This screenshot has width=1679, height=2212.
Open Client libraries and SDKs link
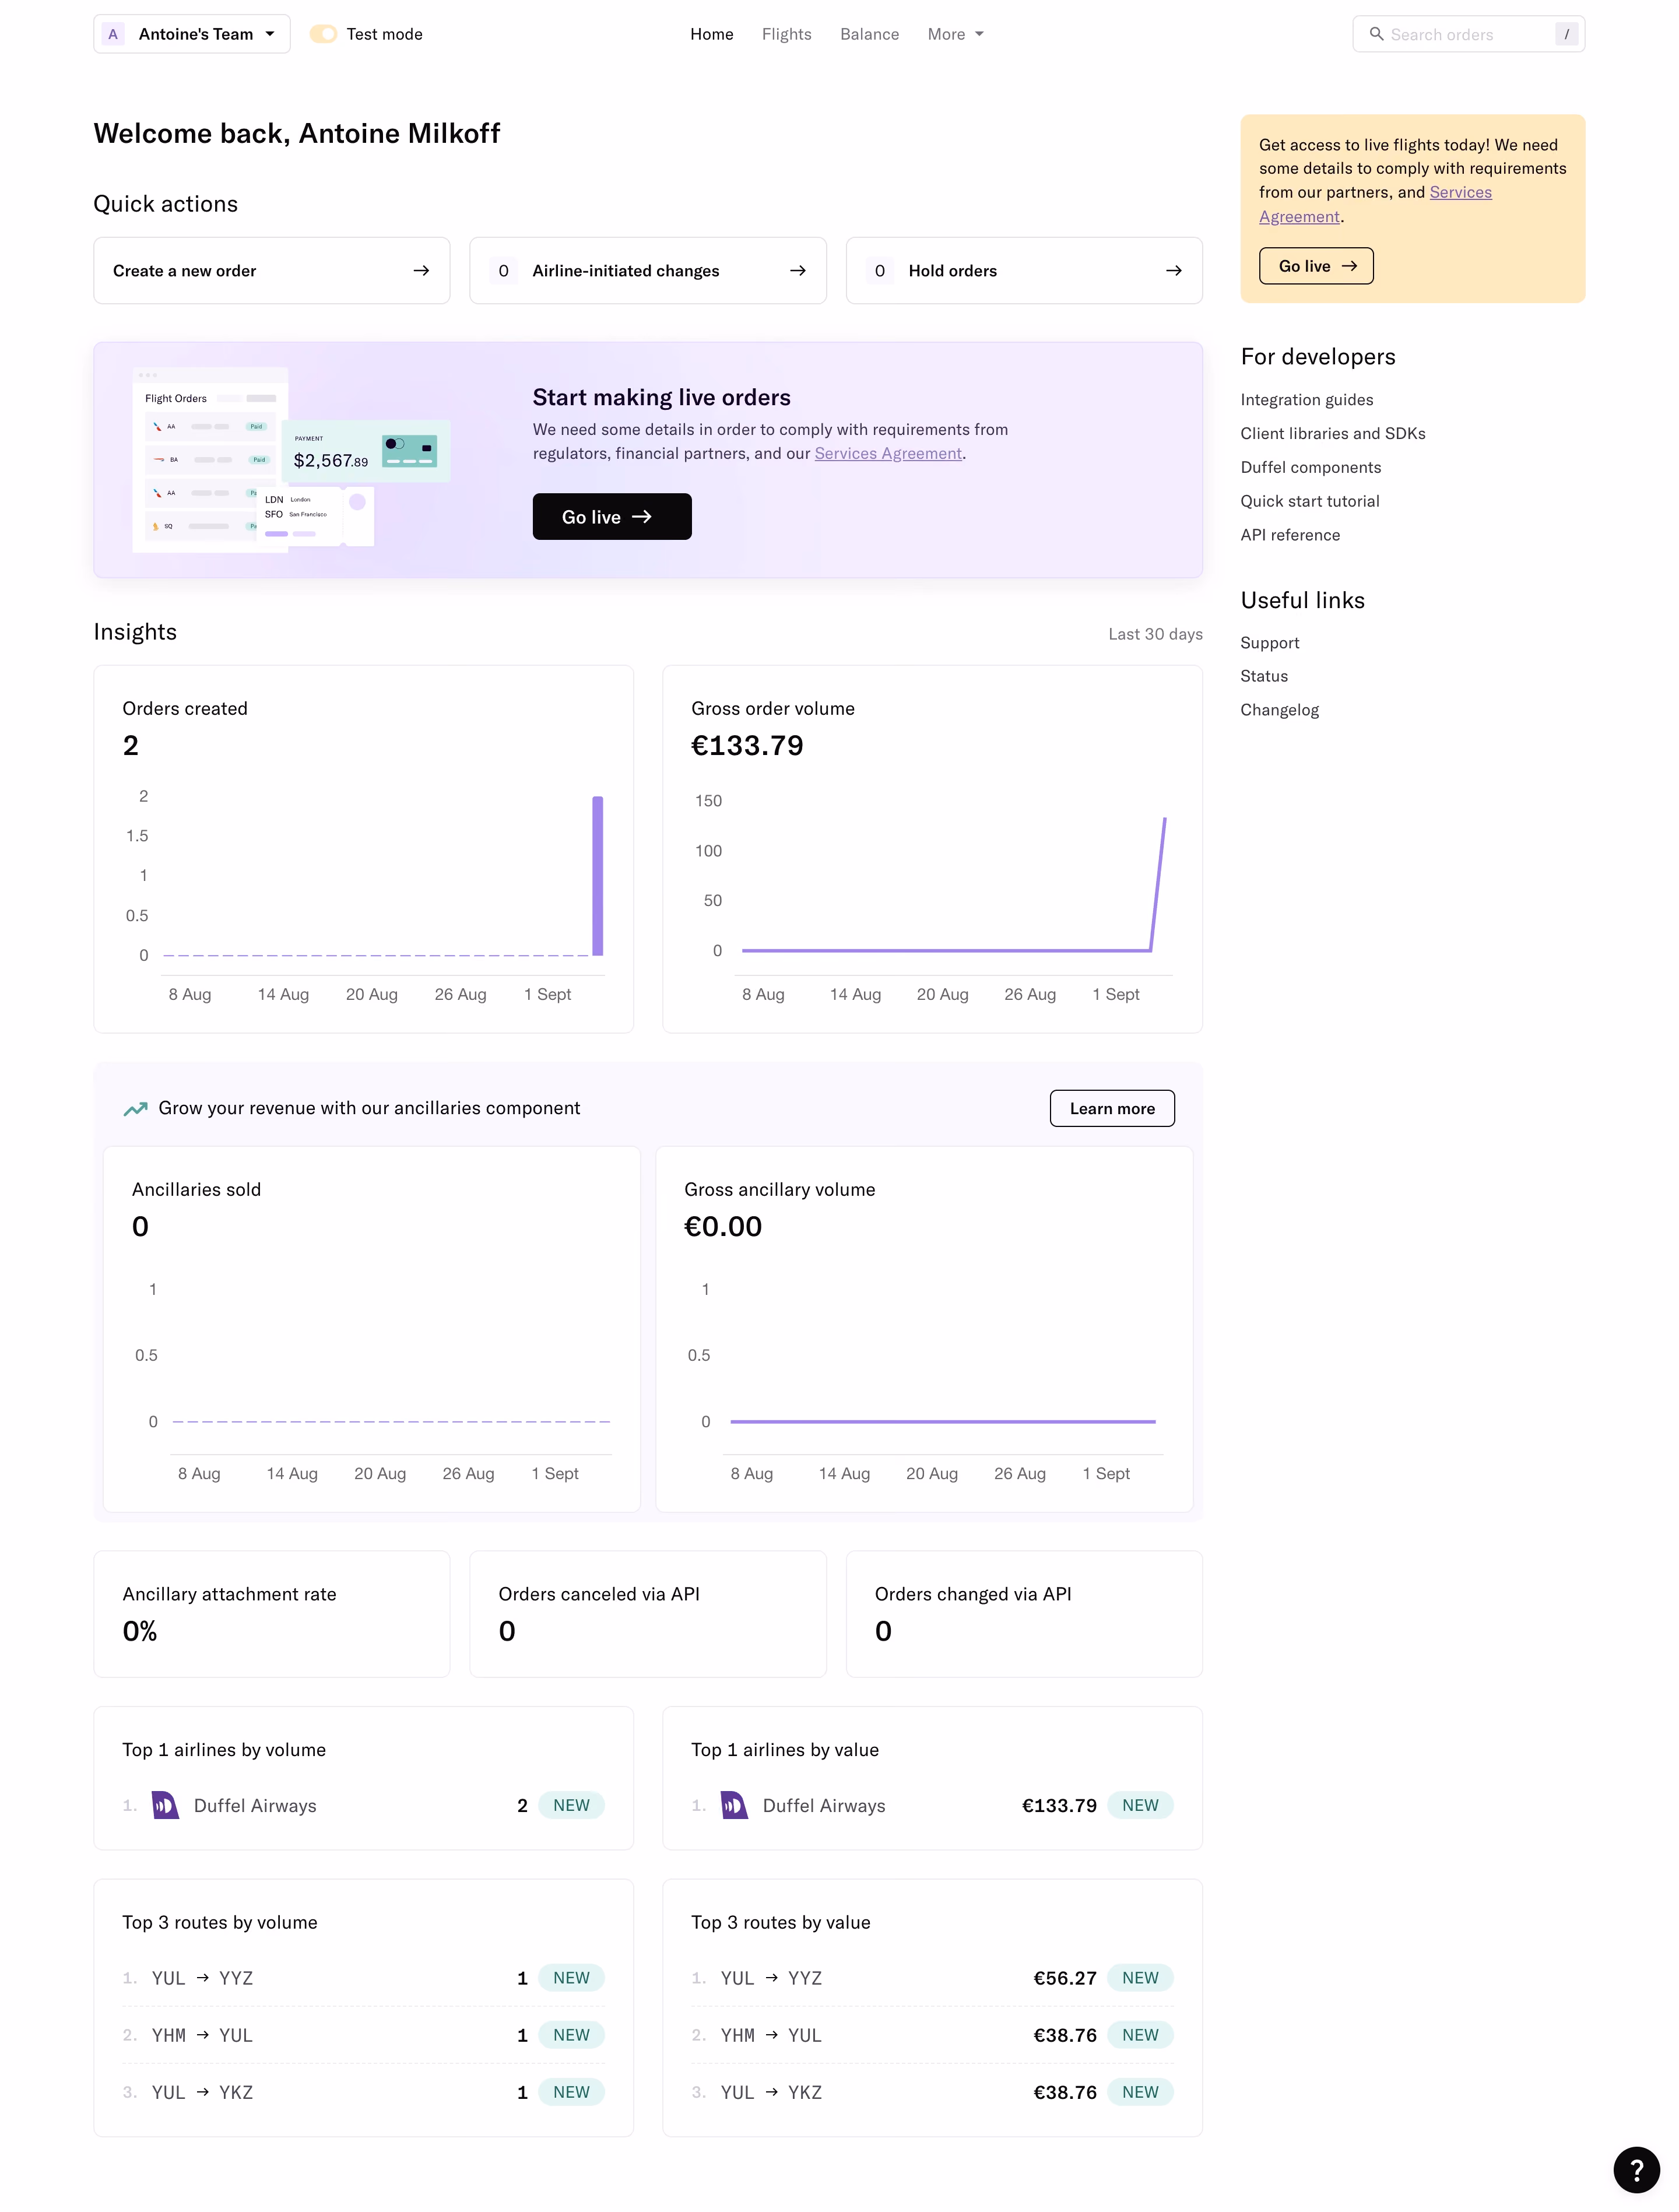1332,434
